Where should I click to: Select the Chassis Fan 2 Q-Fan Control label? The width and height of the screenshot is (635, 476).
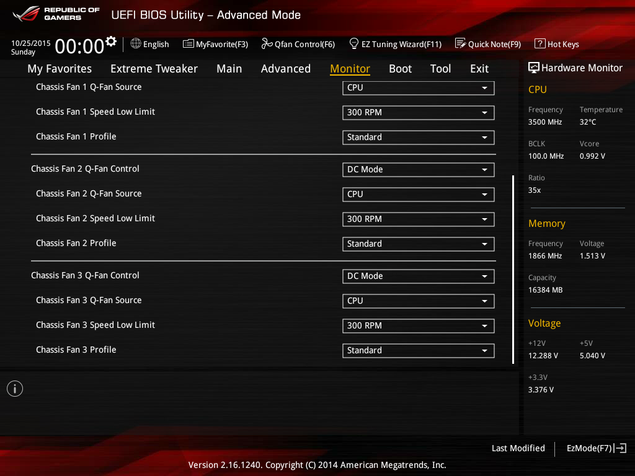pyautogui.click(x=85, y=169)
